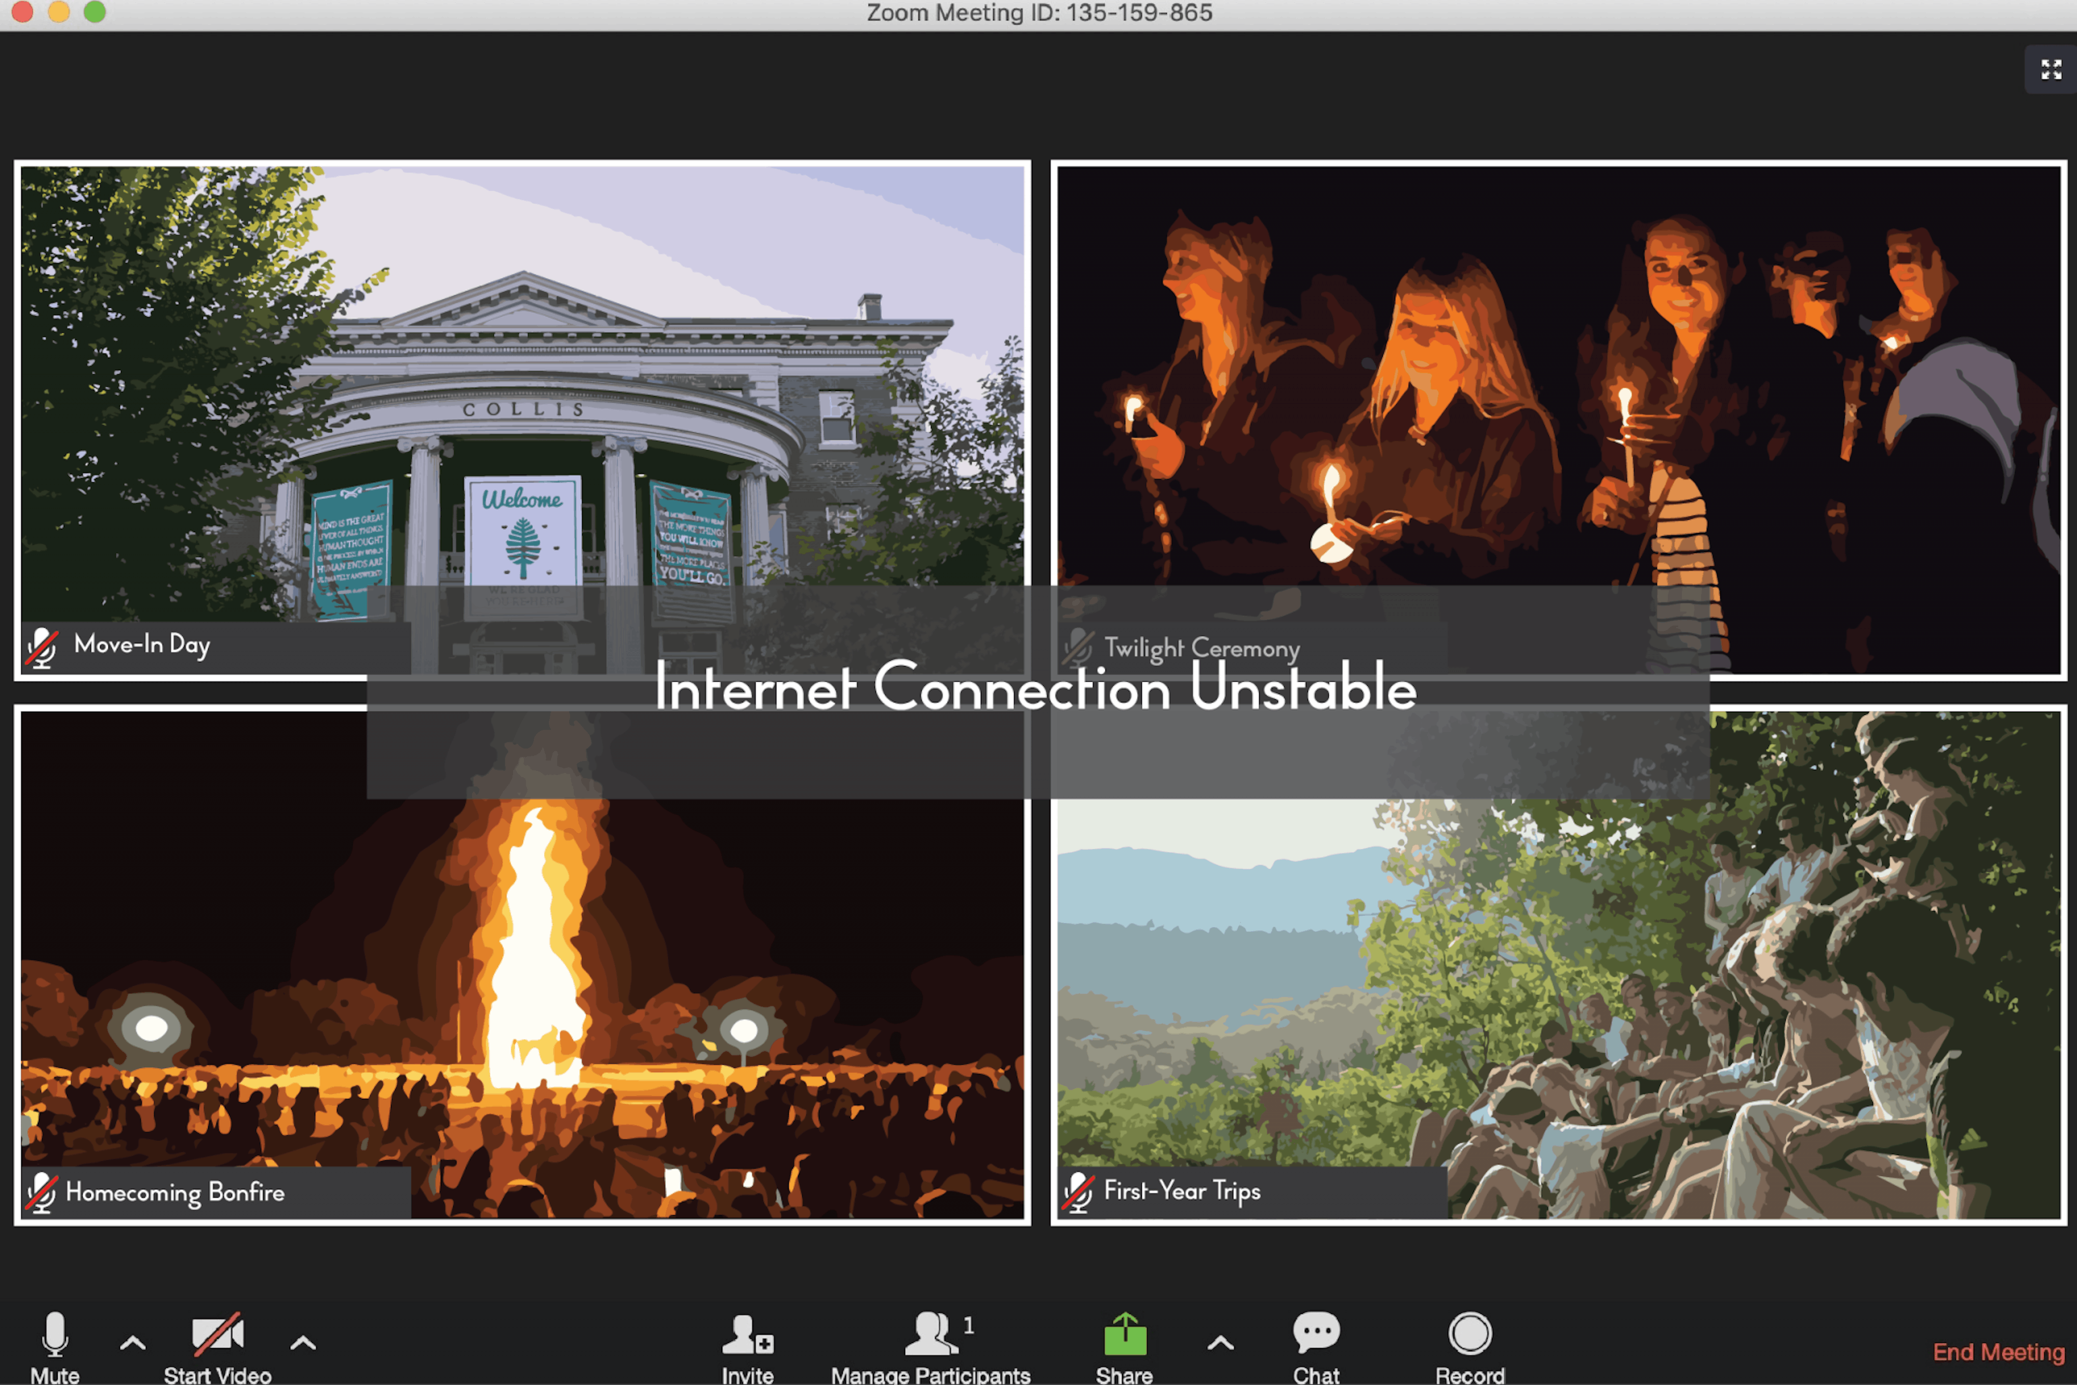Viewport: 2077px width, 1385px height.
Task: Click End Meeting
Action: (1999, 1352)
